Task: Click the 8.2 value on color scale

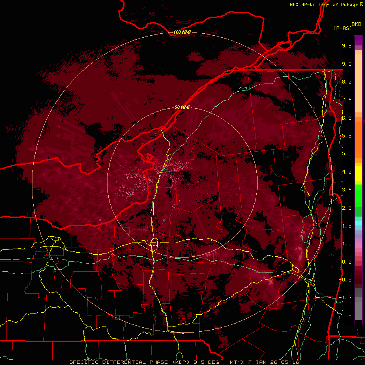Action: (x=347, y=82)
